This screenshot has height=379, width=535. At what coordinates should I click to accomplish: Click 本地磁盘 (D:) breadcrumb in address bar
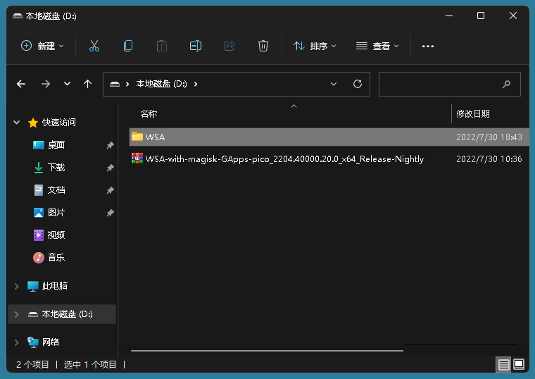pyautogui.click(x=162, y=84)
